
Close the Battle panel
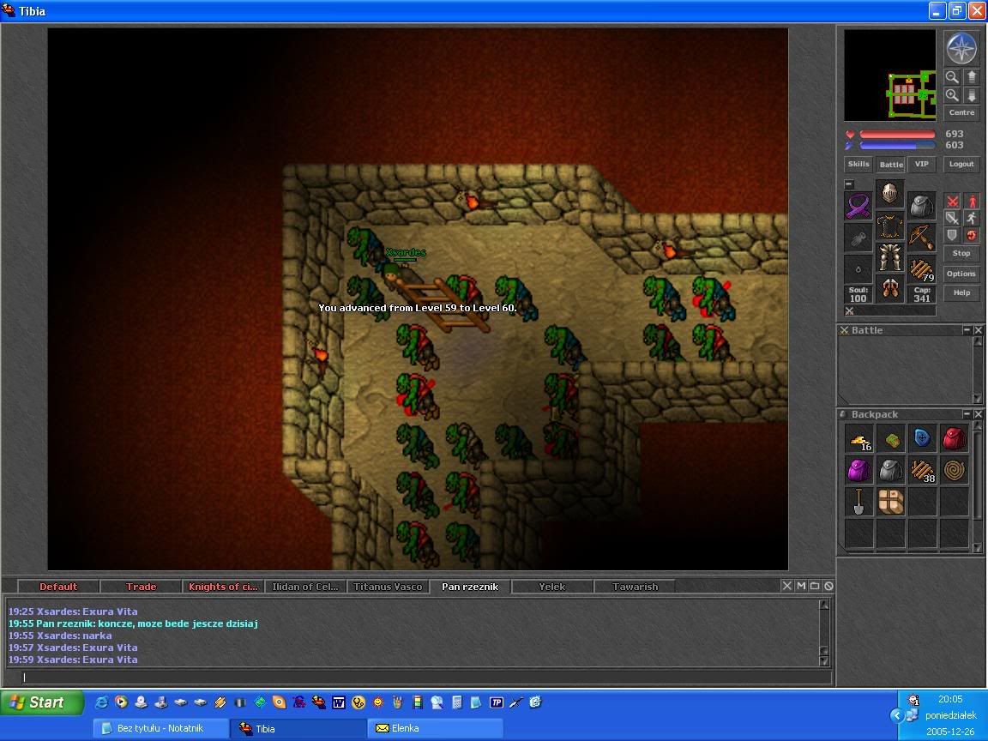978,330
